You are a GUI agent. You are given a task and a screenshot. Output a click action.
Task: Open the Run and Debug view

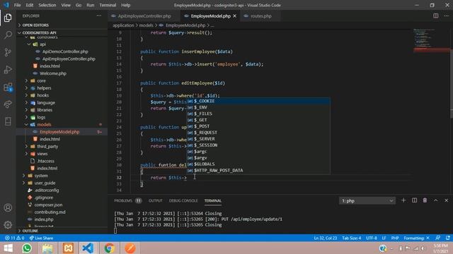point(8,70)
